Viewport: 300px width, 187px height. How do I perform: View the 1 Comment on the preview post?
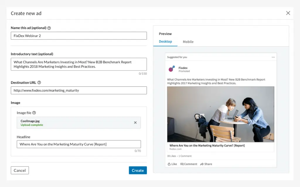[185, 156]
